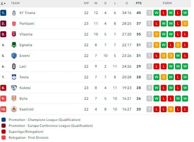This screenshot has height=142, width=194.
Task: Click the KF Tirana club crest
Action: (14, 13)
